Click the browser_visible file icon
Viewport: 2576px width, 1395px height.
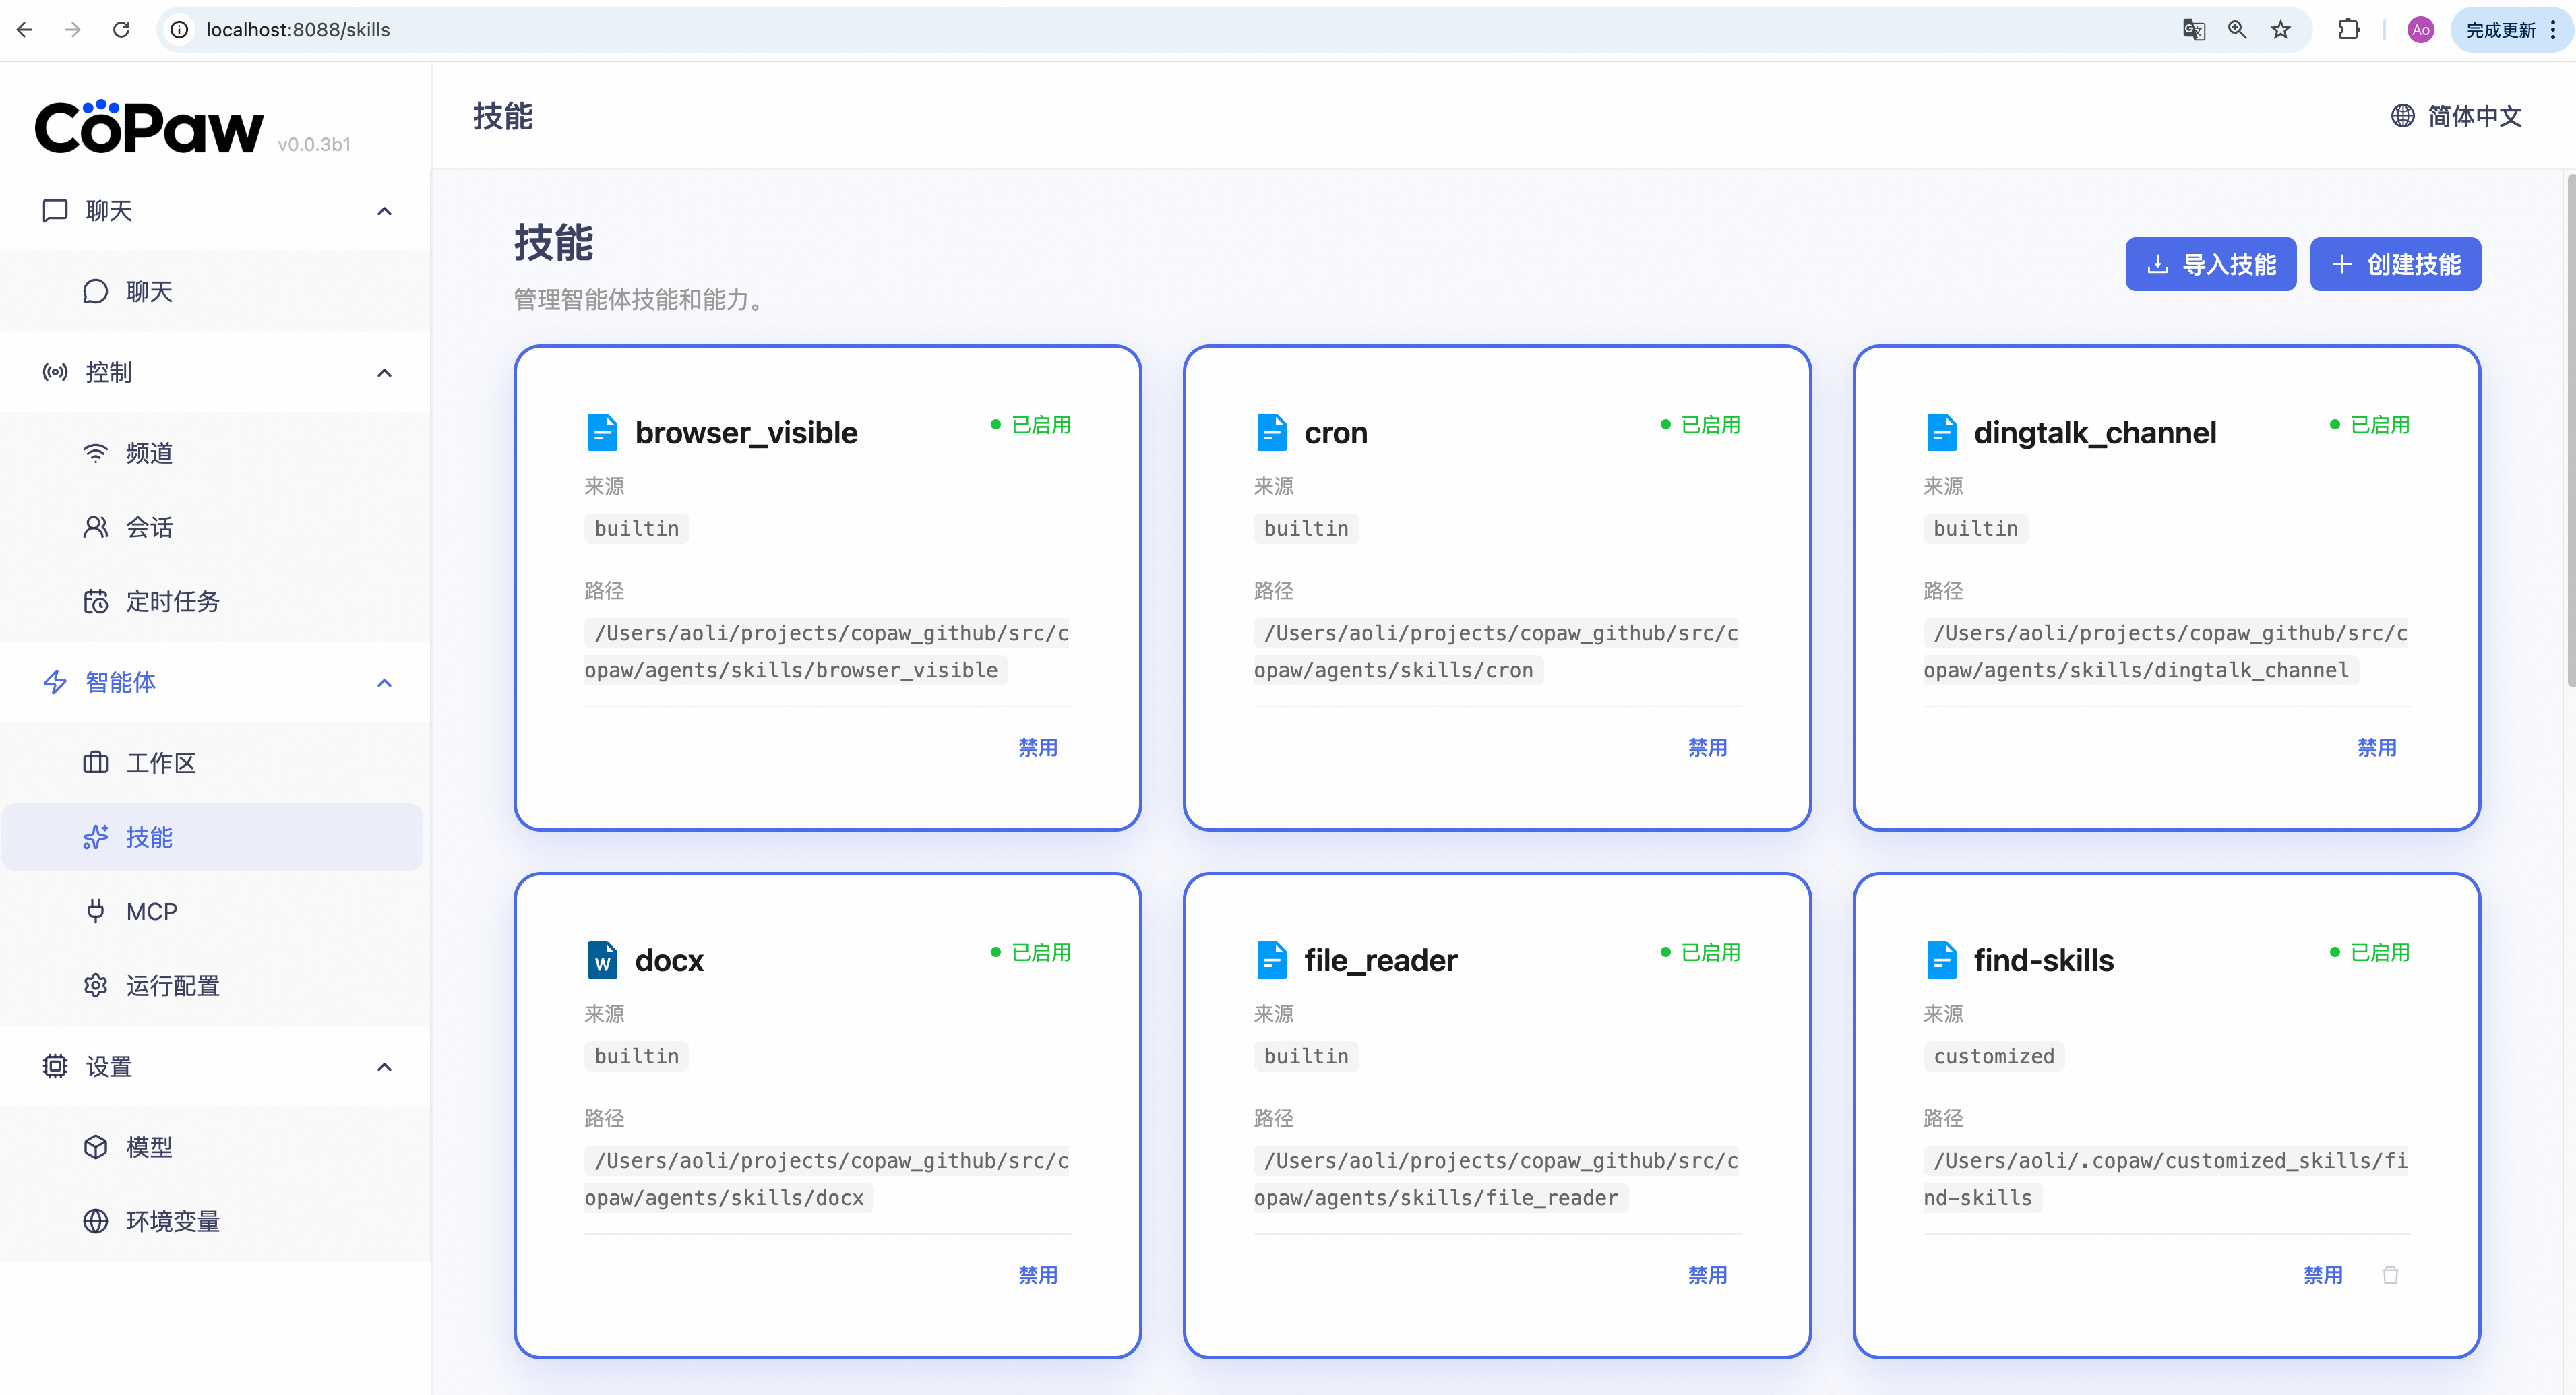tap(602, 432)
